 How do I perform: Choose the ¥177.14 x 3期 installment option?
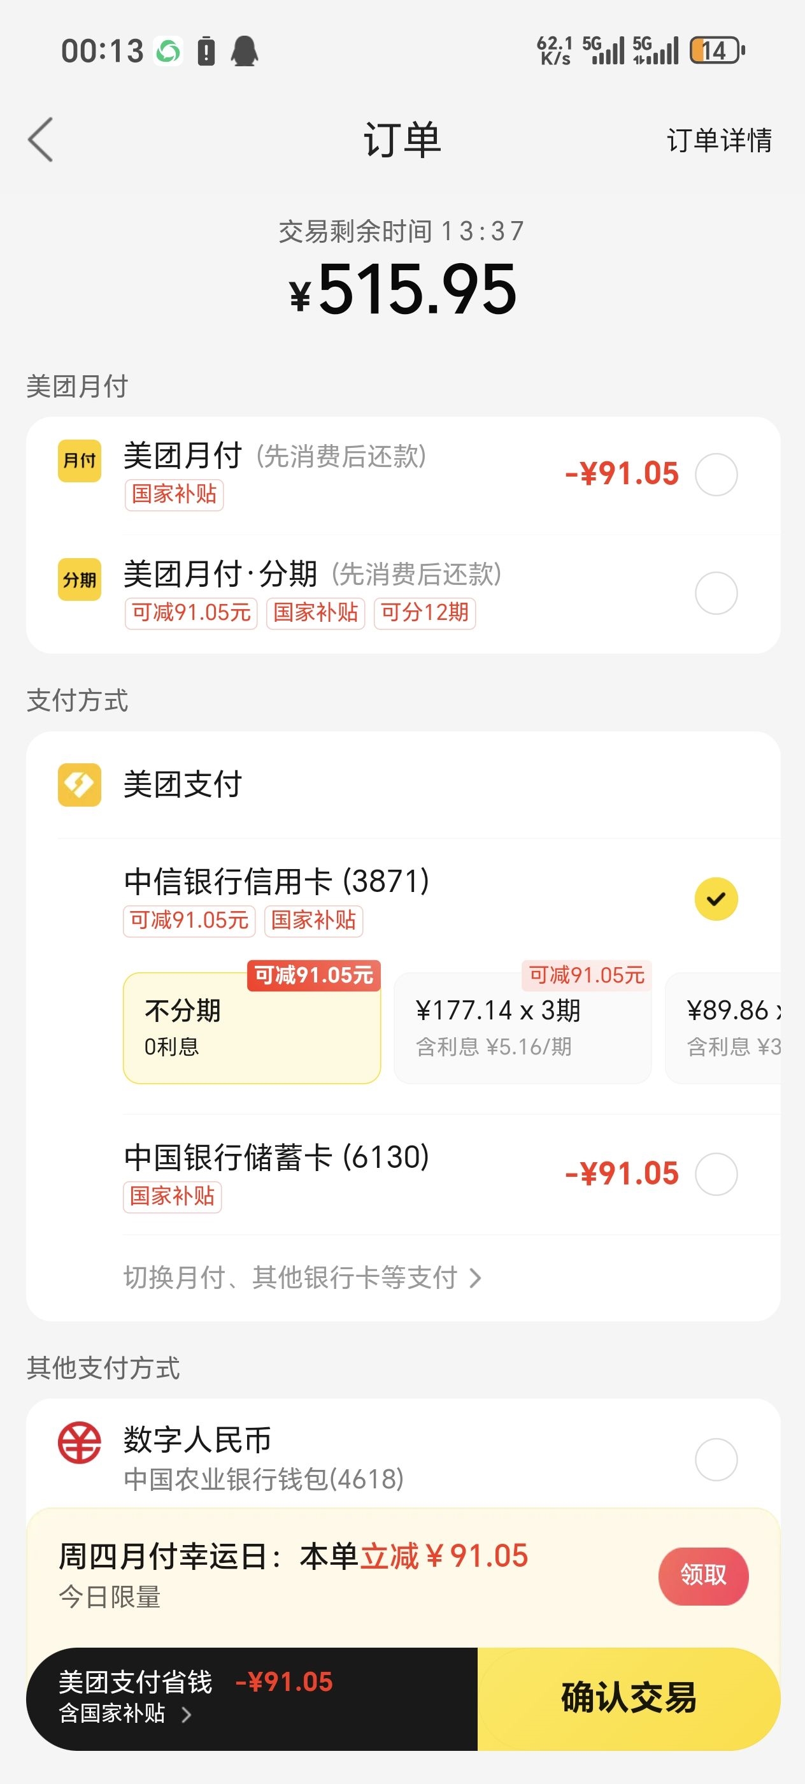click(x=522, y=1028)
